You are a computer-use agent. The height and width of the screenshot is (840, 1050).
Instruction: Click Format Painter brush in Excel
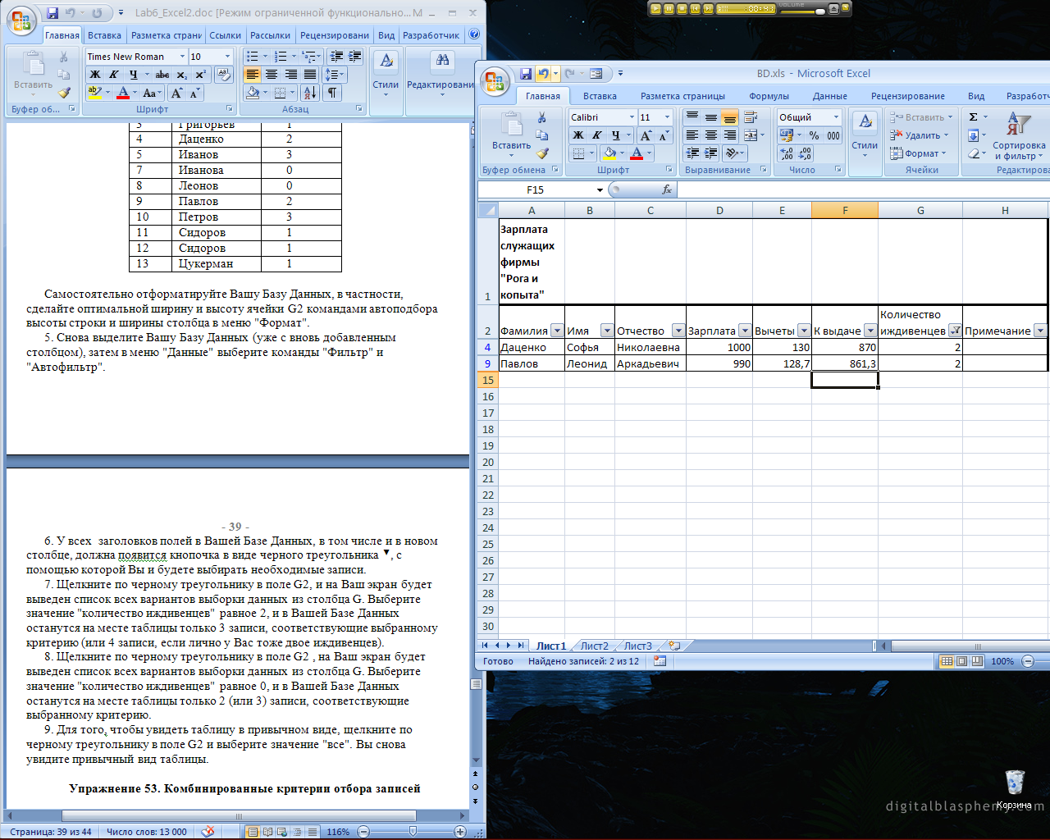click(x=542, y=153)
